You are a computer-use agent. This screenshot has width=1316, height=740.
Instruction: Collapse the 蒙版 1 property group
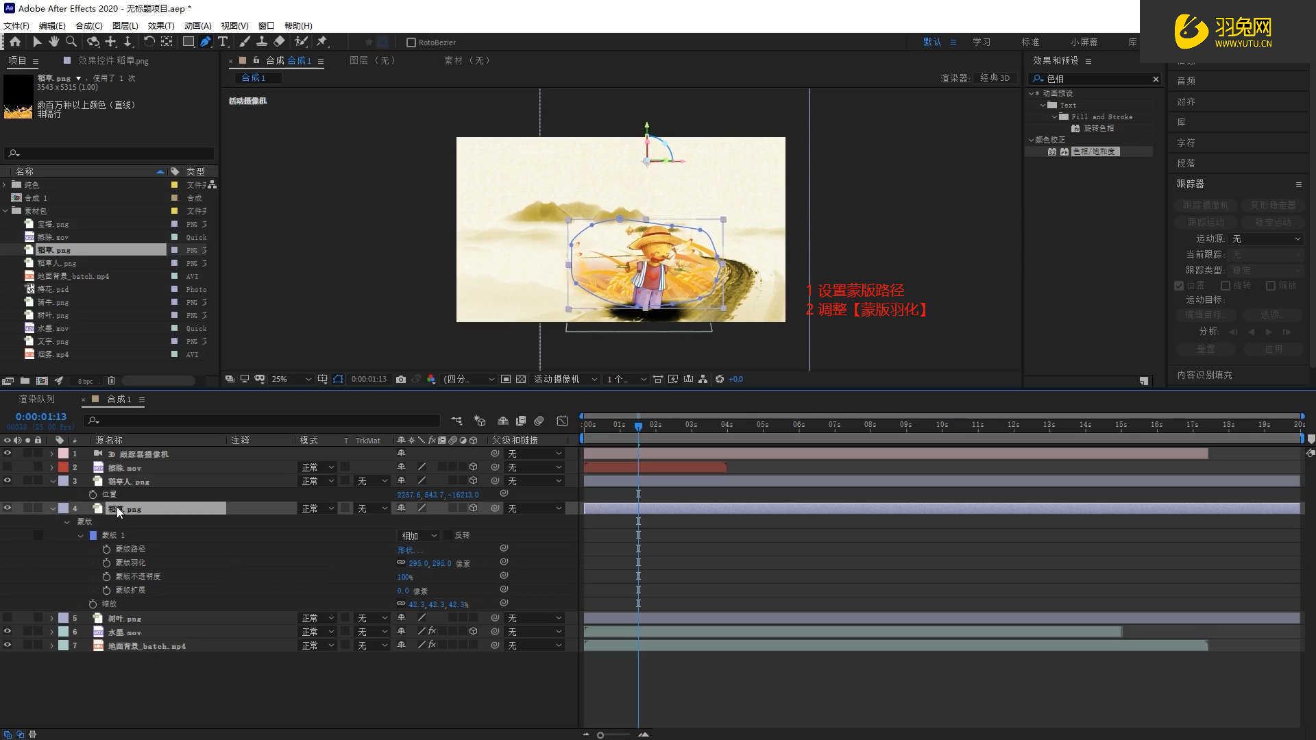[80, 535]
